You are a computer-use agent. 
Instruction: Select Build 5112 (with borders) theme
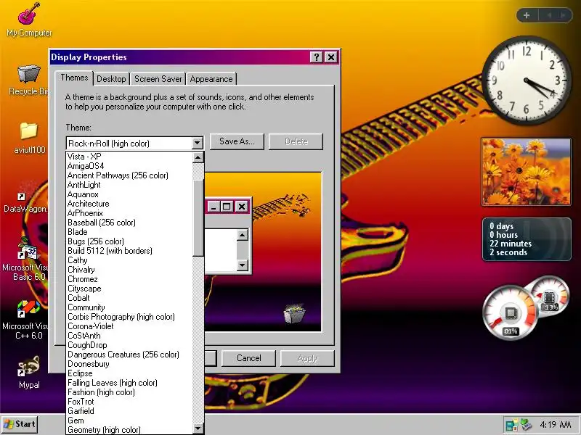tap(130, 251)
